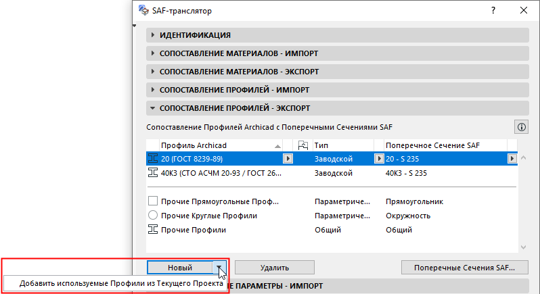Open the profile picker arrow for 20 (ГОСТ 8239-89)
This screenshot has height=294, width=540.
(288, 159)
